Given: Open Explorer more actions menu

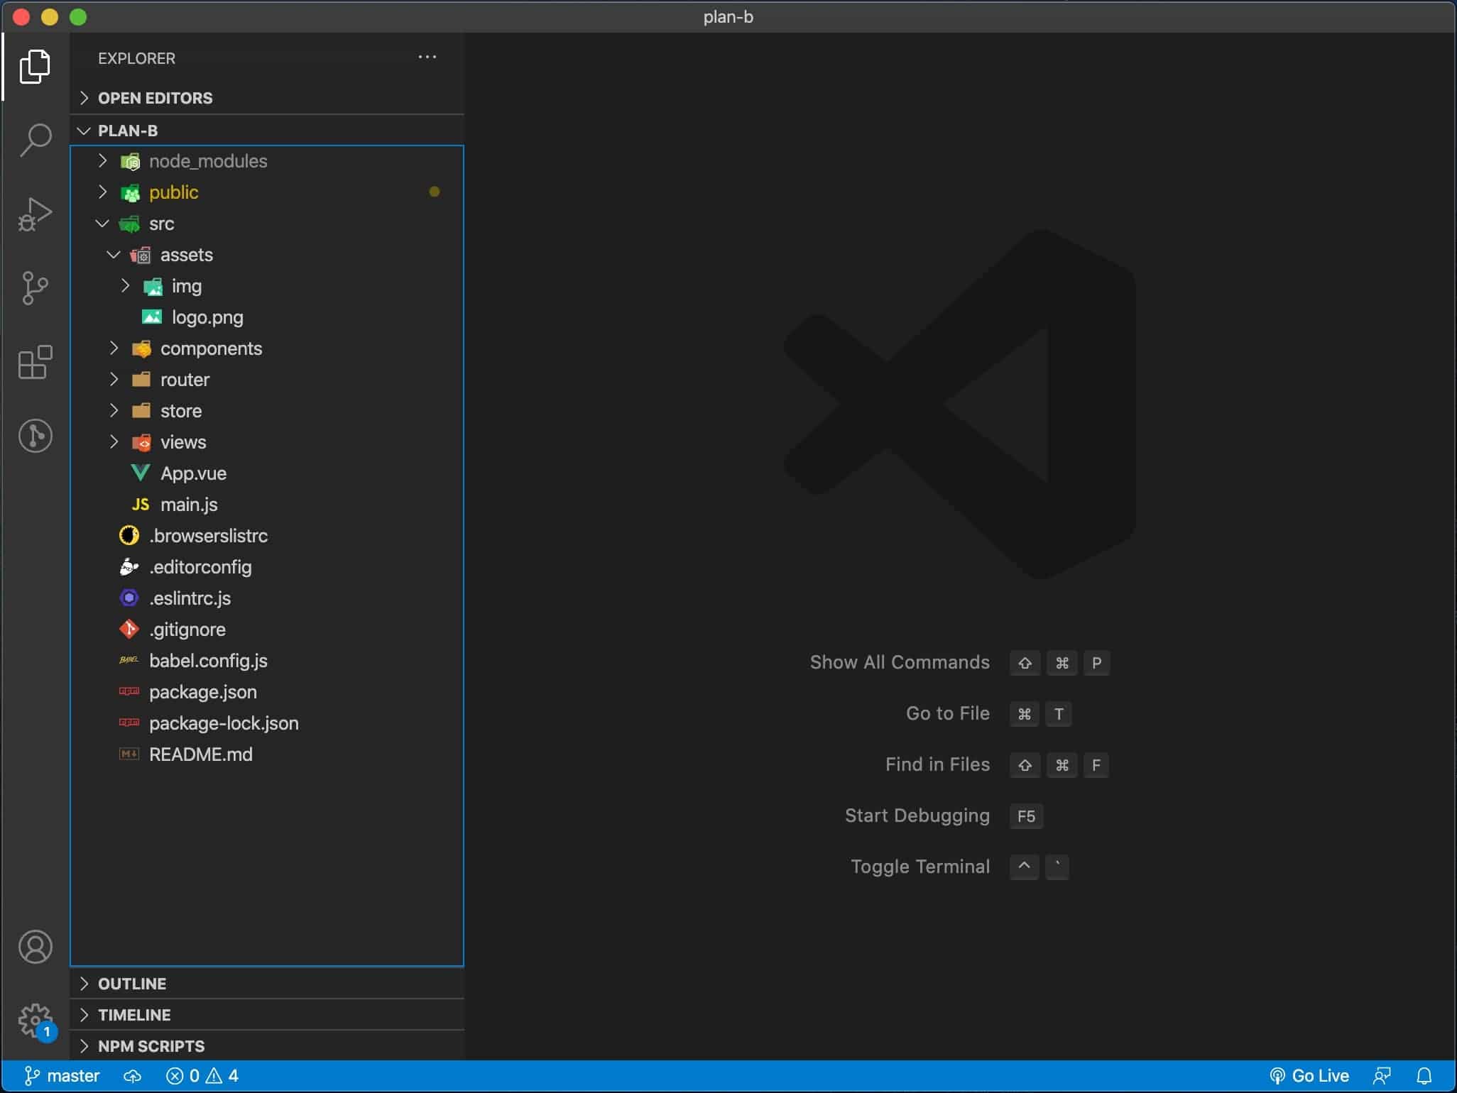Looking at the screenshot, I should (x=427, y=57).
